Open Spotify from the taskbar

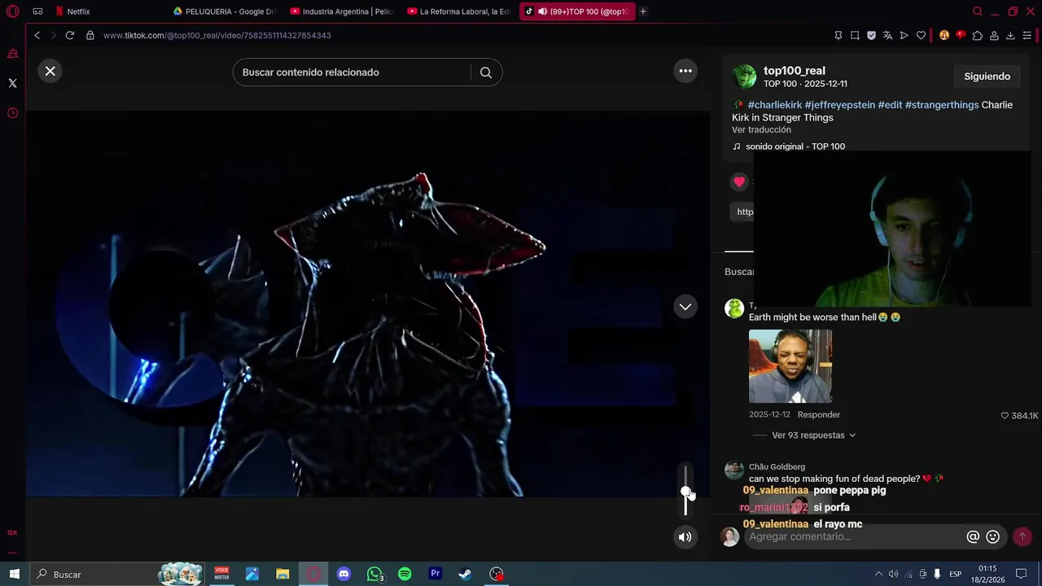405,574
